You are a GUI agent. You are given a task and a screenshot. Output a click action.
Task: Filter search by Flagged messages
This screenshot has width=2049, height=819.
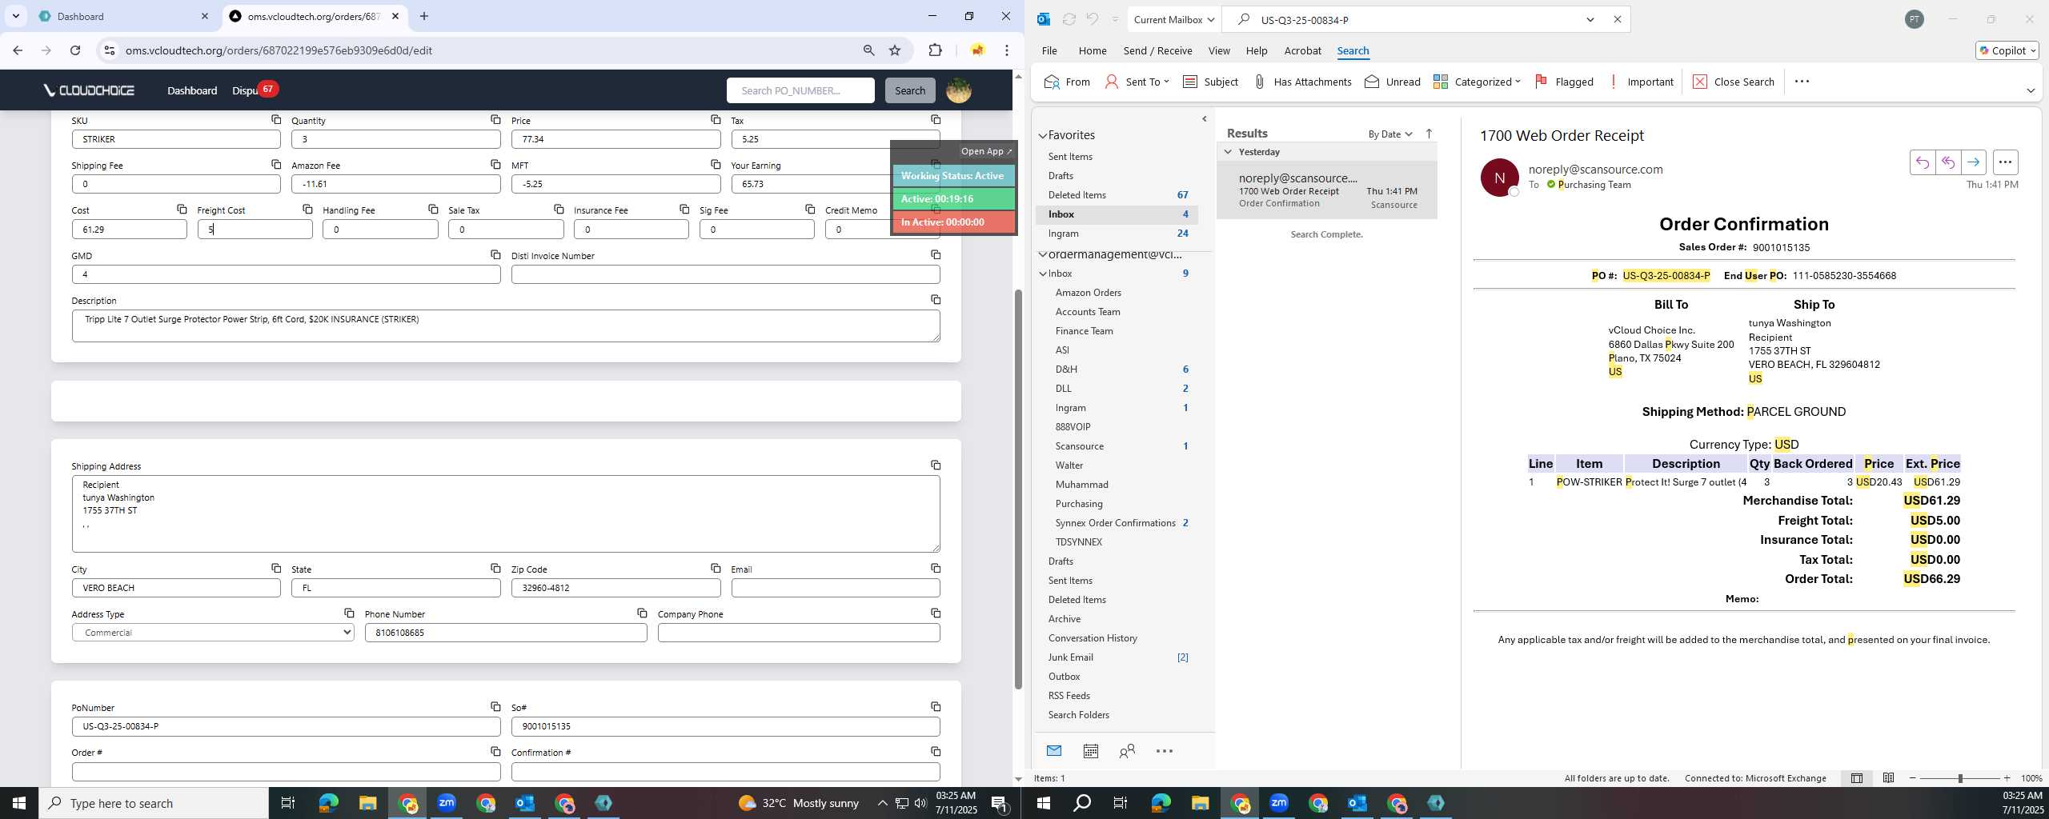click(1564, 82)
